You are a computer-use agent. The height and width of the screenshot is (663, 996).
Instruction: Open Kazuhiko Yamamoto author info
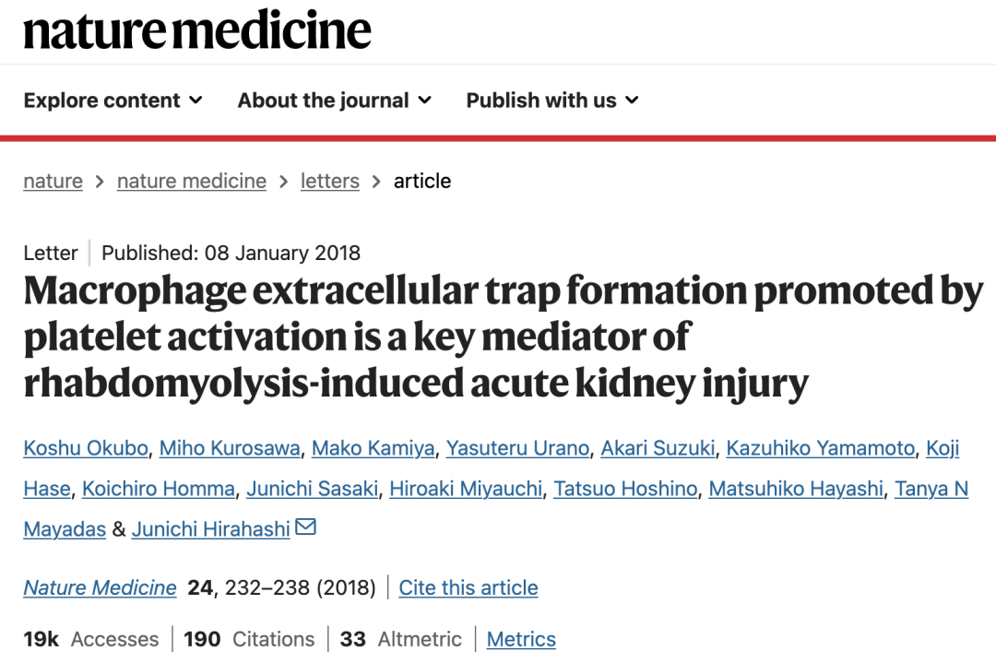(820, 448)
